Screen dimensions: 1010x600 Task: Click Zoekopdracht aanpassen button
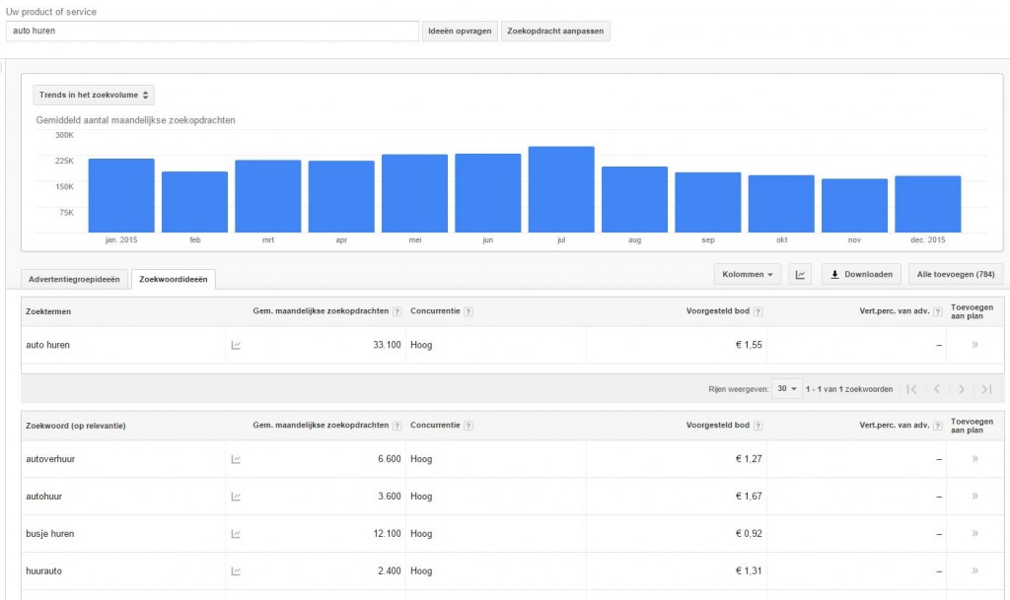[x=555, y=31]
